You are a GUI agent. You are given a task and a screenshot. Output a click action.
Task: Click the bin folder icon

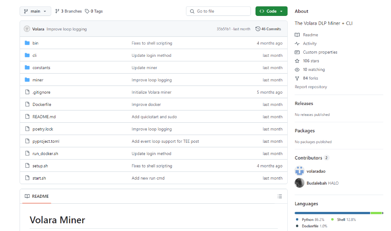point(27,43)
